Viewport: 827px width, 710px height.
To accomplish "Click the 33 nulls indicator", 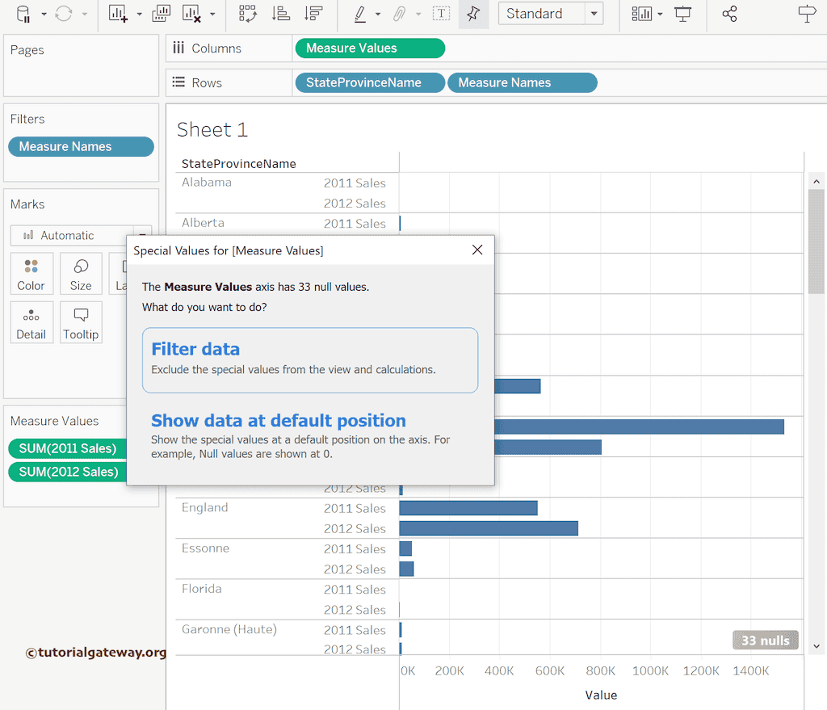I will point(765,641).
